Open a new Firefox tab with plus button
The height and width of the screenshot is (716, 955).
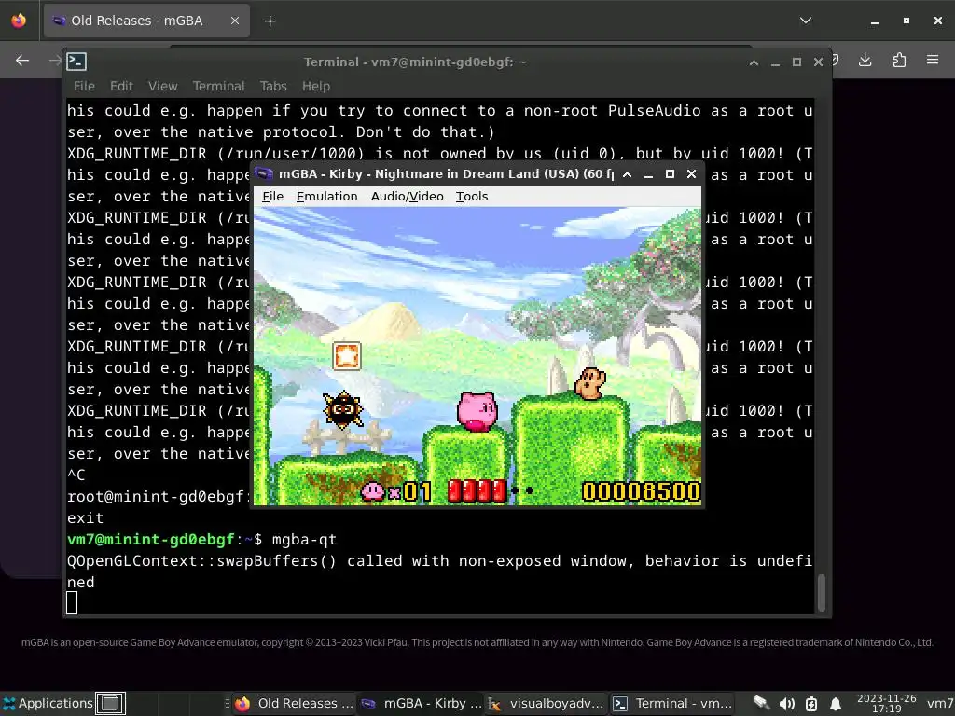click(x=270, y=21)
